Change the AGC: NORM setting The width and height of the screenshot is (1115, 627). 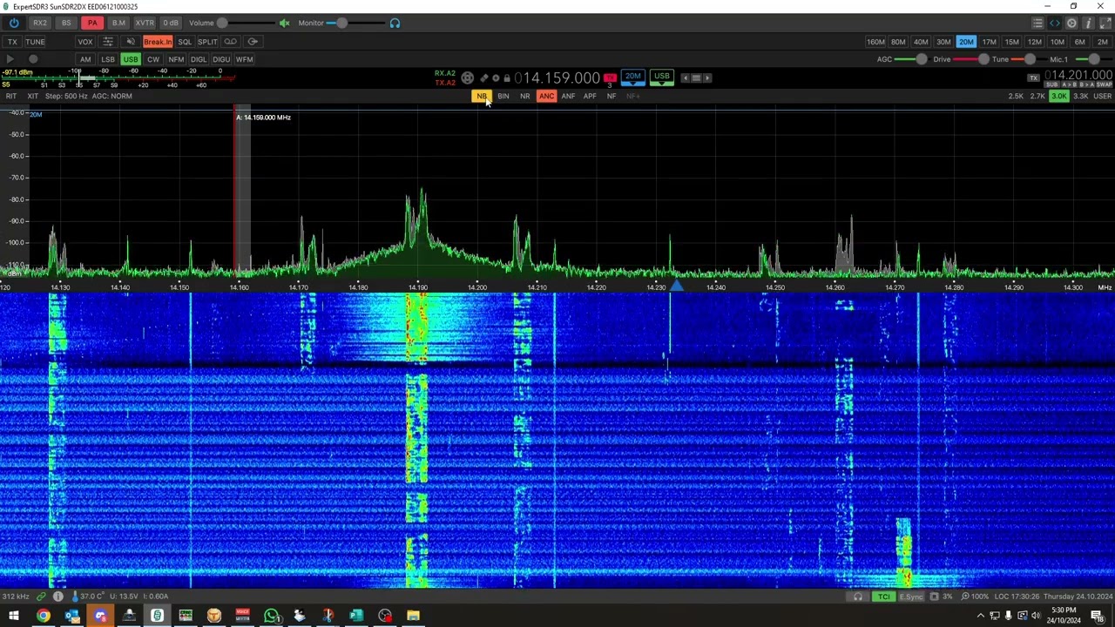(x=112, y=96)
